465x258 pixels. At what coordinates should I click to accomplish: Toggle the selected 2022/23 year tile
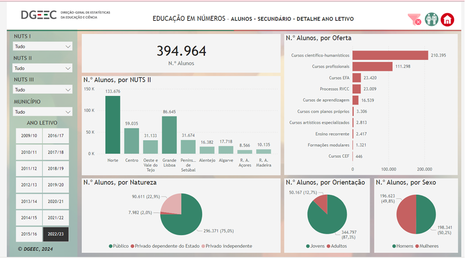coord(55,234)
